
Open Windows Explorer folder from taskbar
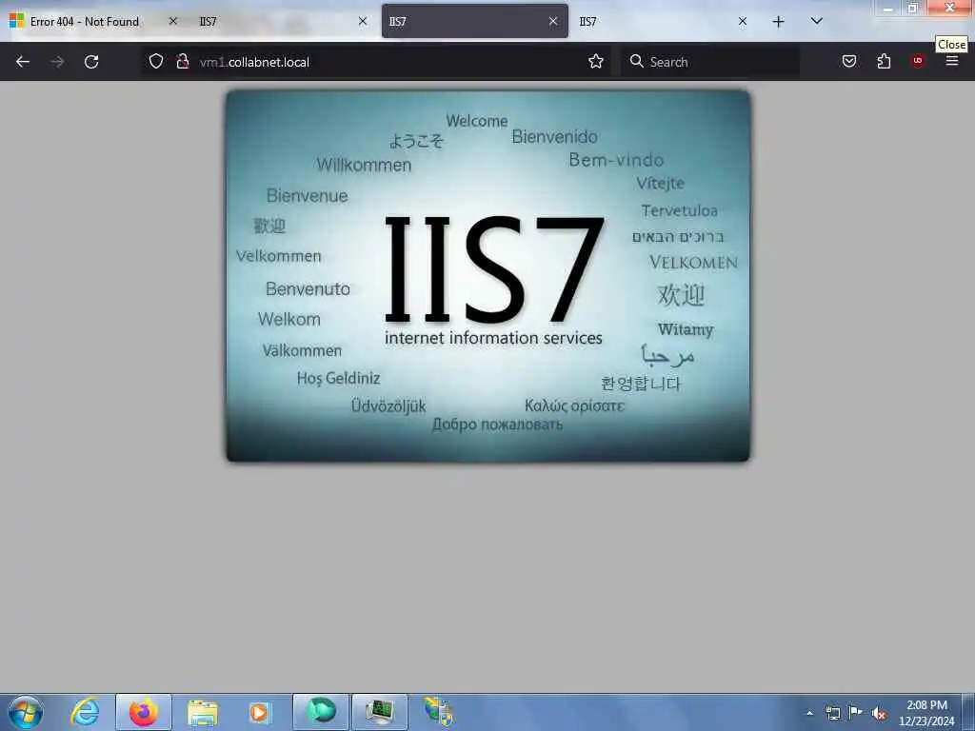click(x=203, y=712)
